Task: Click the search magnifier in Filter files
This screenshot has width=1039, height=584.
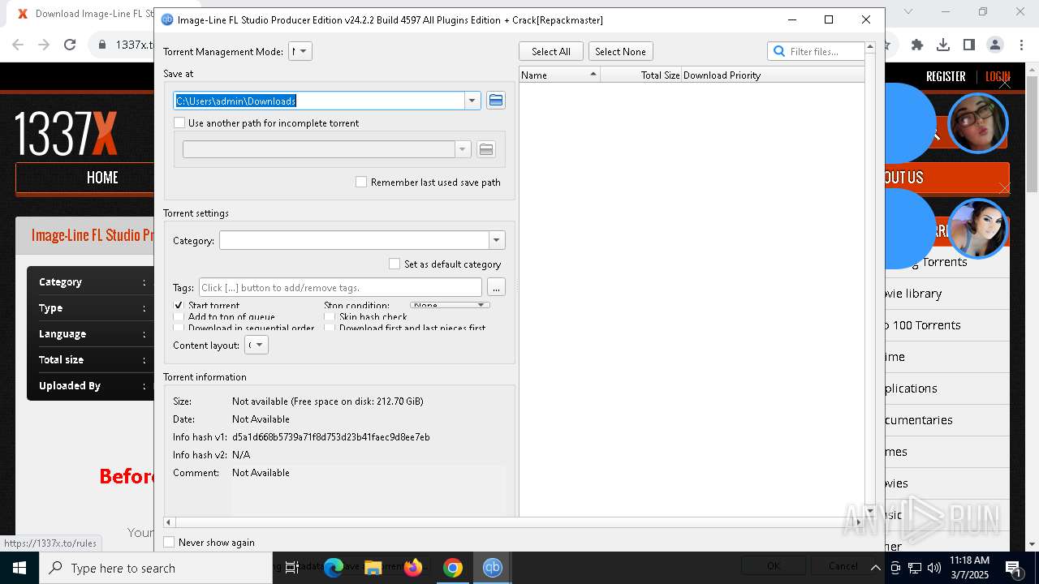Action: 779,51
